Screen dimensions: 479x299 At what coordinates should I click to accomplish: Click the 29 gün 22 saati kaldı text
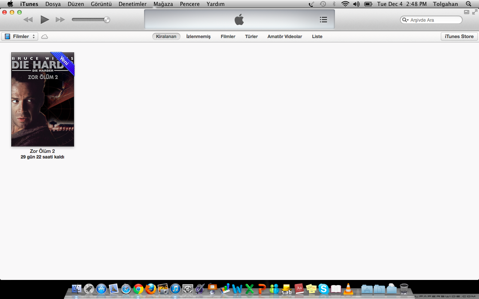tap(43, 157)
